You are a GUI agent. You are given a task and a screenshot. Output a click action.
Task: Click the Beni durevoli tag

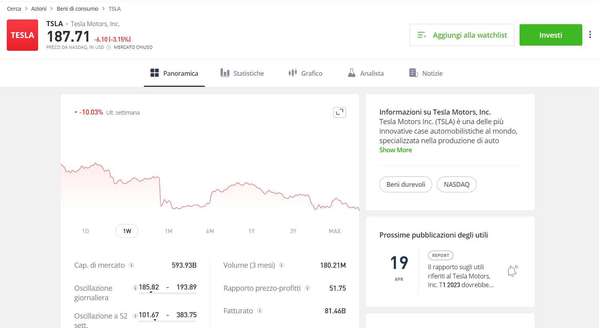click(406, 184)
